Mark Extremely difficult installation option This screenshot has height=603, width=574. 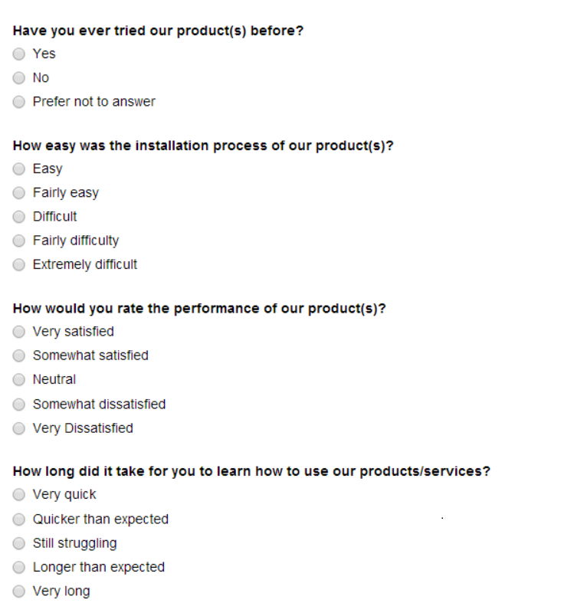pyautogui.click(x=19, y=264)
